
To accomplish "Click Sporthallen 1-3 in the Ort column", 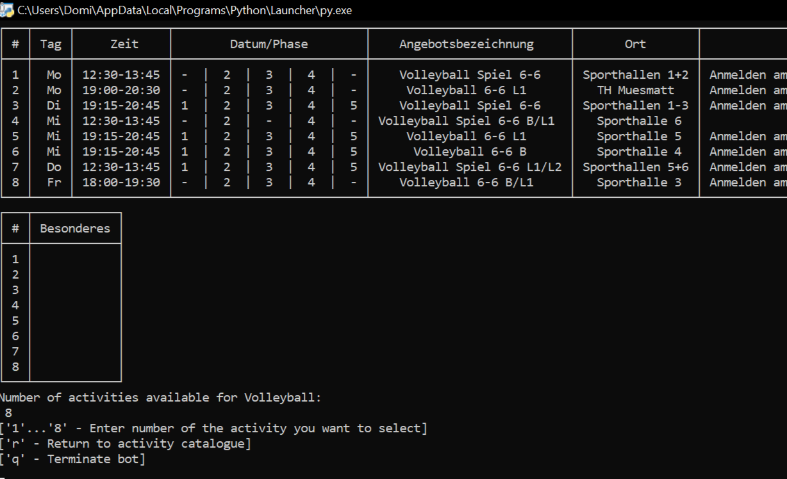I will tap(636, 106).
